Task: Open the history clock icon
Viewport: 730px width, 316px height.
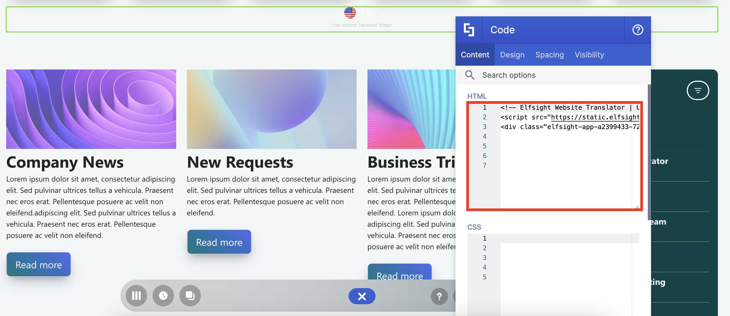Action: [x=163, y=296]
